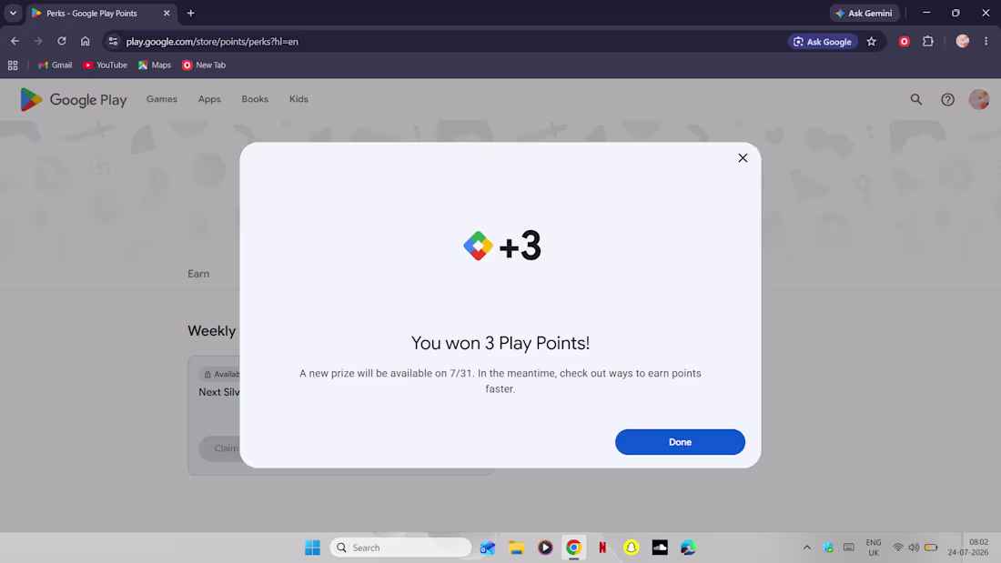Screen dimensions: 1001x563
Task: Open Snapchat from the taskbar
Action: pos(631,547)
